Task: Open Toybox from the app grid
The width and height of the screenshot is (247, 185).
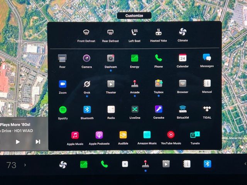Action: tap(159, 84)
